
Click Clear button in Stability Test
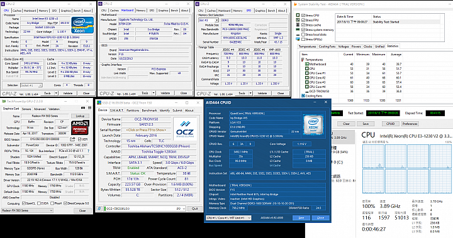click(346, 124)
